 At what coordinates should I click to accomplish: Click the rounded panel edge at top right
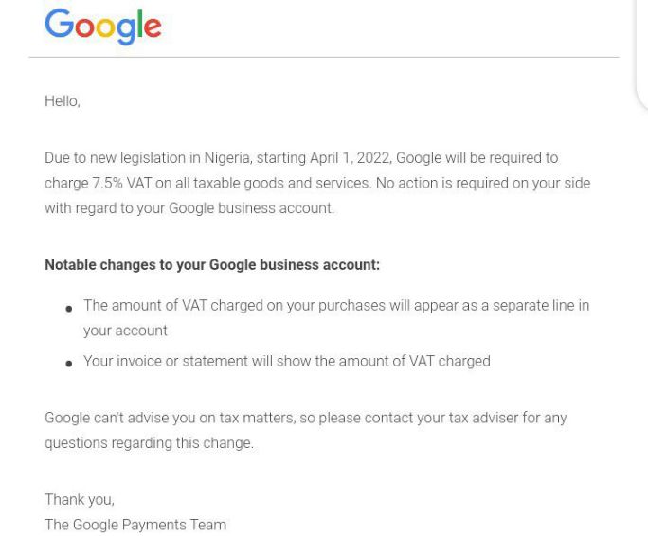click(x=640, y=54)
